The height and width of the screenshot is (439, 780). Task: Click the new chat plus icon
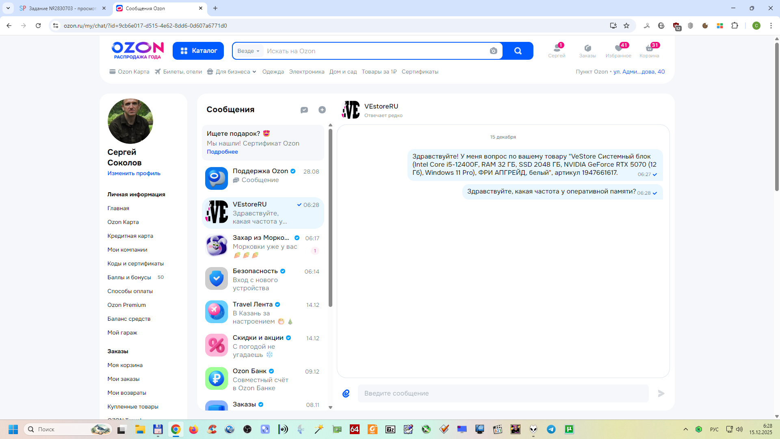322,110
